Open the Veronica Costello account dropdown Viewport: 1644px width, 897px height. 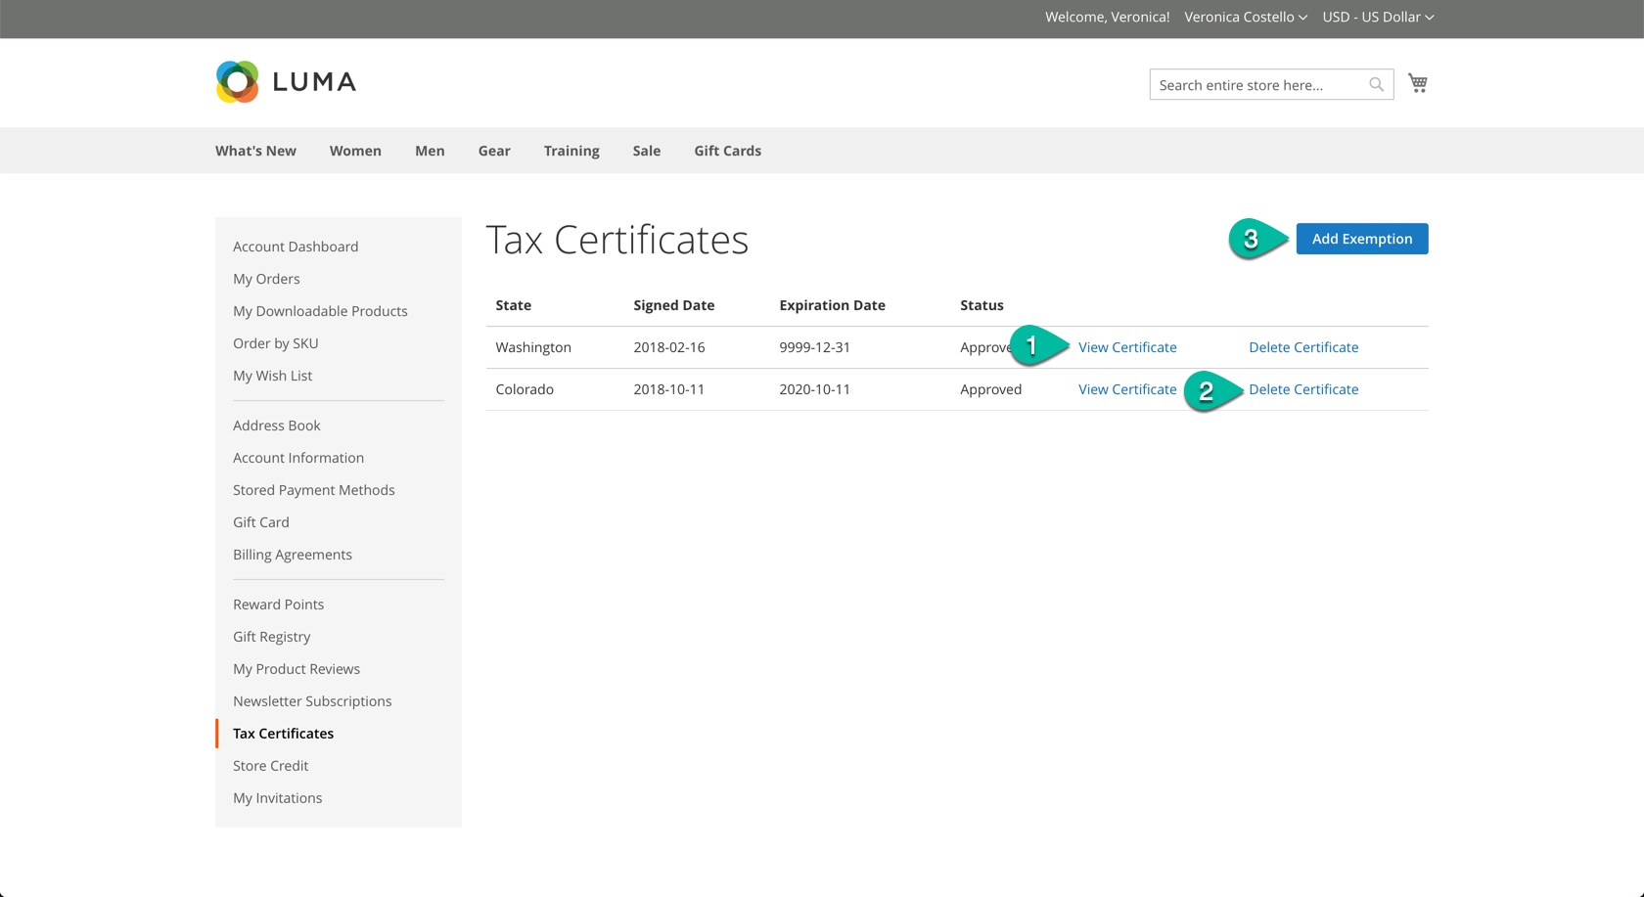click(x=1245, y=17)
